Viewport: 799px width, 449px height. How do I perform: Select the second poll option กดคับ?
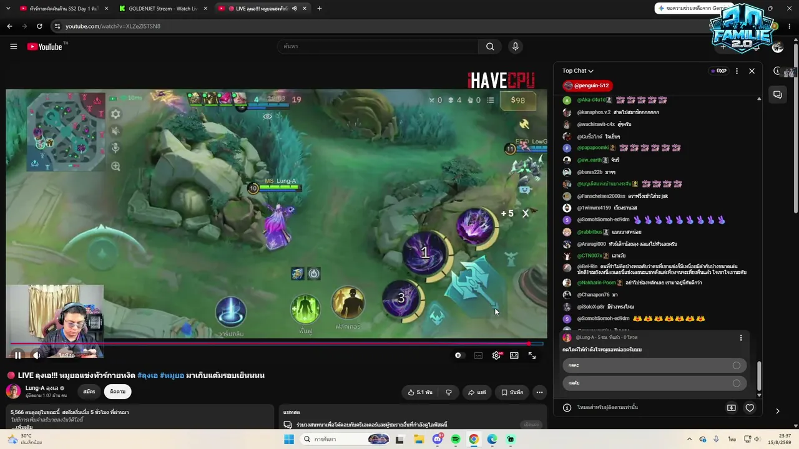tap(654, 383)
